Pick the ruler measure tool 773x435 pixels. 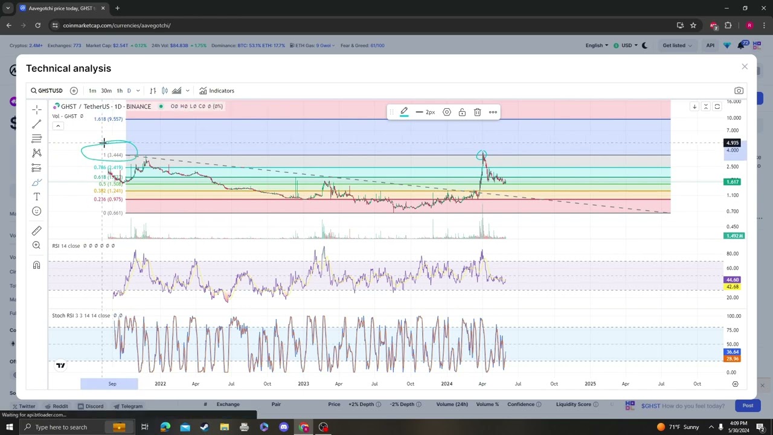[37, 230]
